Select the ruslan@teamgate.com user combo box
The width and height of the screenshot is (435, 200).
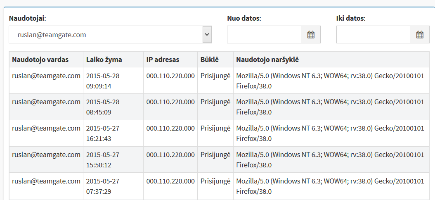coord(110,35)
